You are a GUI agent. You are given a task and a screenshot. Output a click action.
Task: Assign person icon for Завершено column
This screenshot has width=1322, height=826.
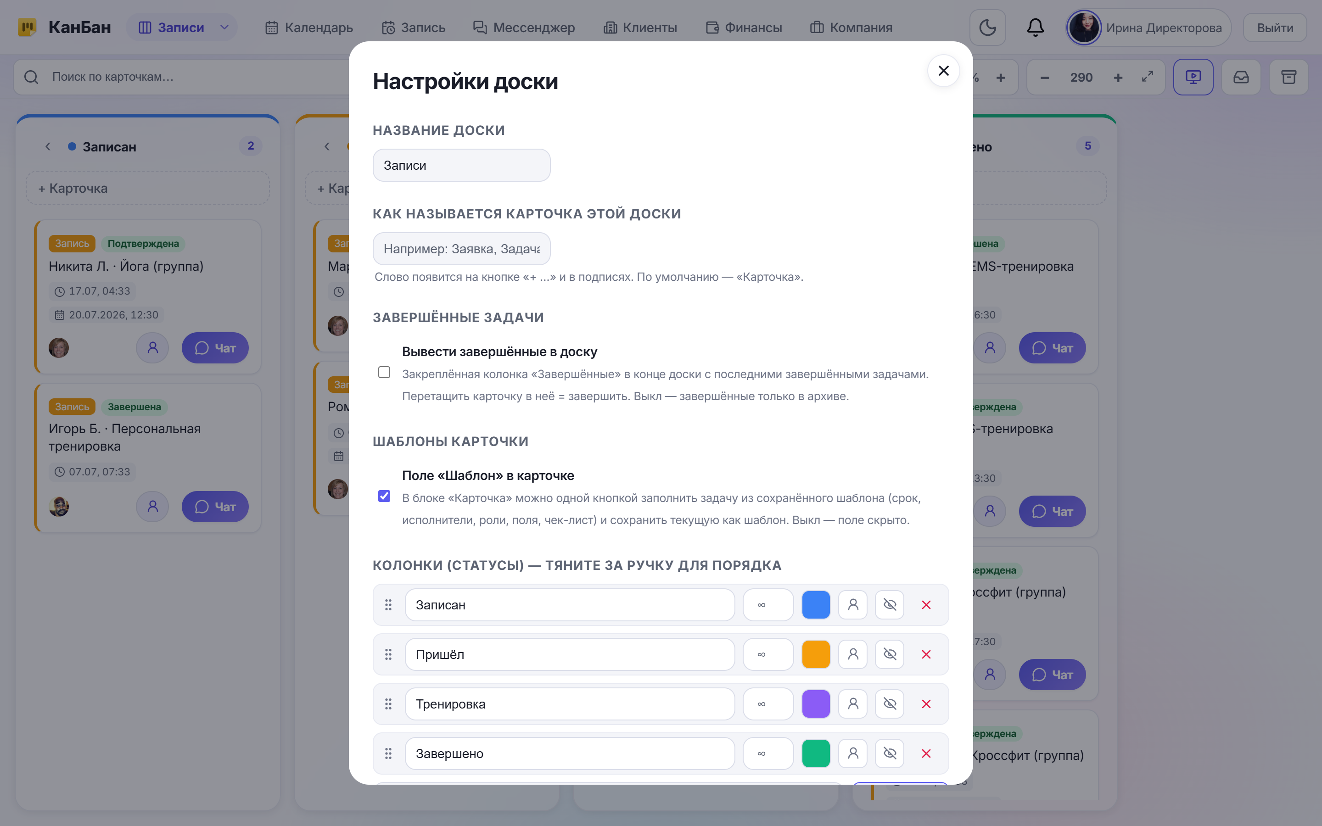pos(853,753)
